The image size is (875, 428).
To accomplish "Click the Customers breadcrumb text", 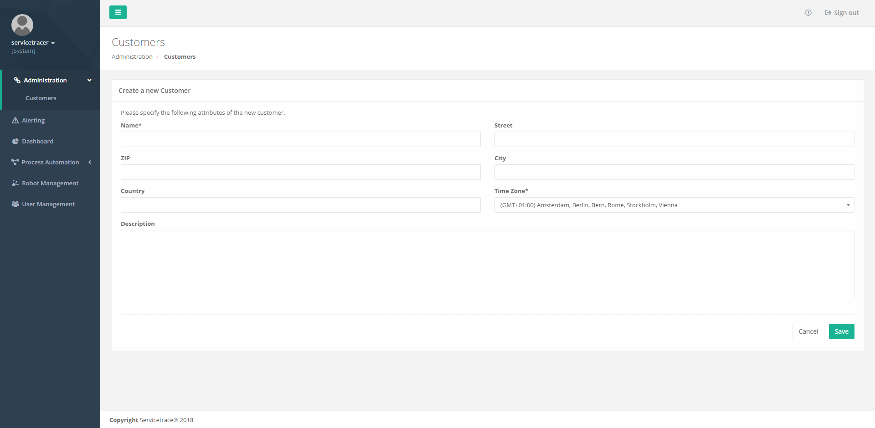I will (180, 56).
